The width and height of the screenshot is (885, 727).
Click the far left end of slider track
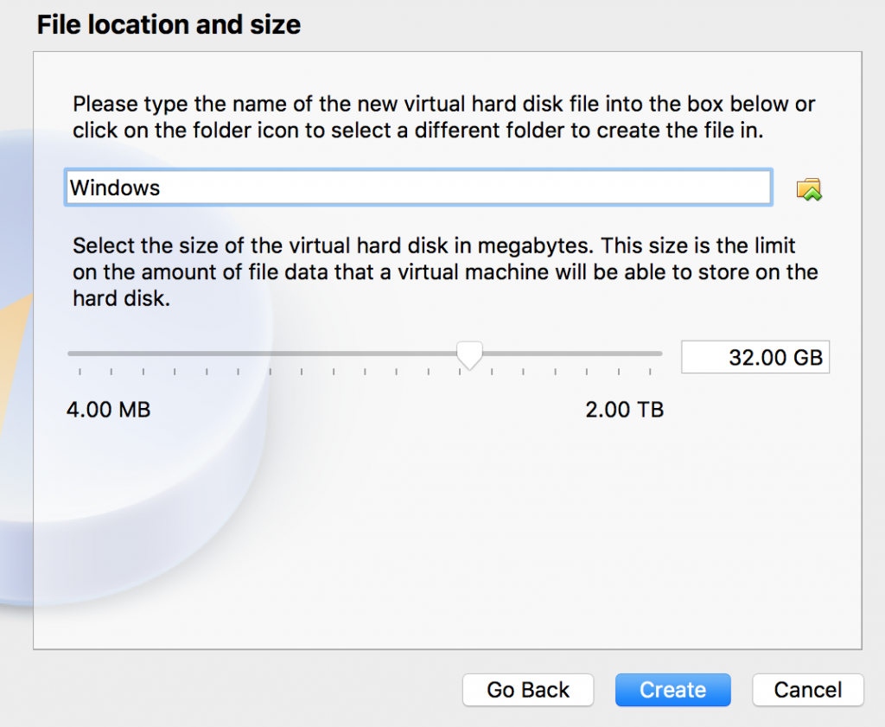71,353
